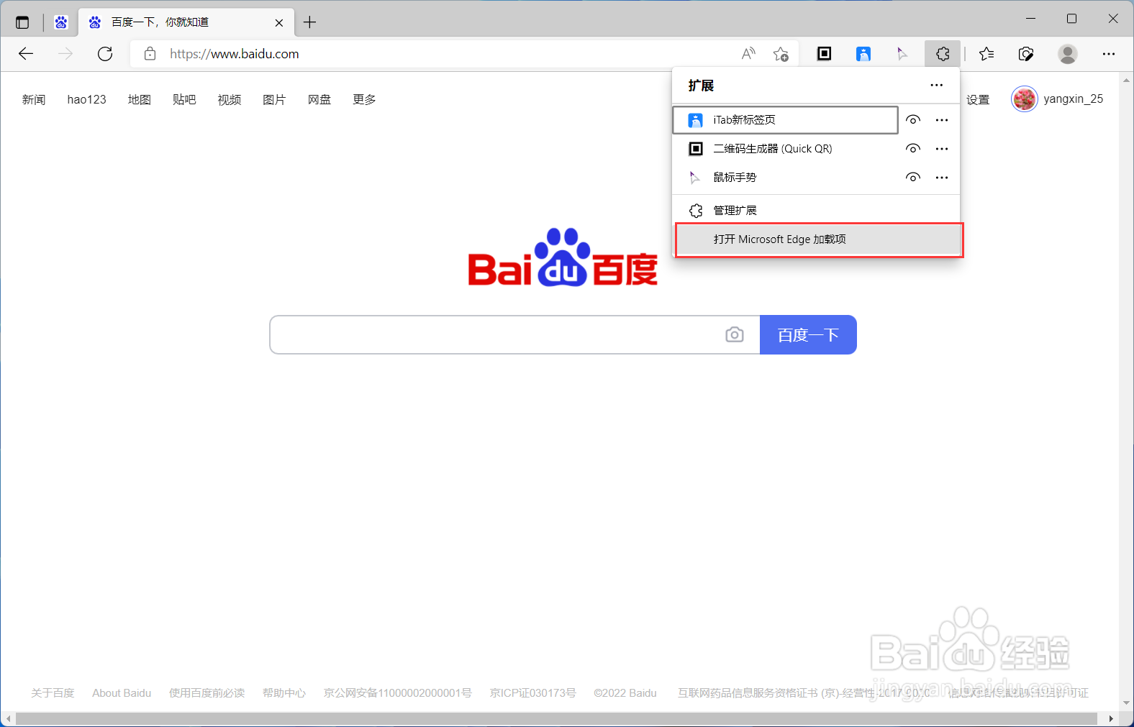View site information lock icon
Screen dimensions: 1134x727
click(150, 54)
